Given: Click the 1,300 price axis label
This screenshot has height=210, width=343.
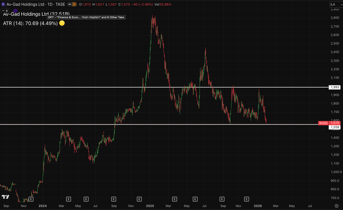Looking at the screenshot, I should click(x=335, y=146).
